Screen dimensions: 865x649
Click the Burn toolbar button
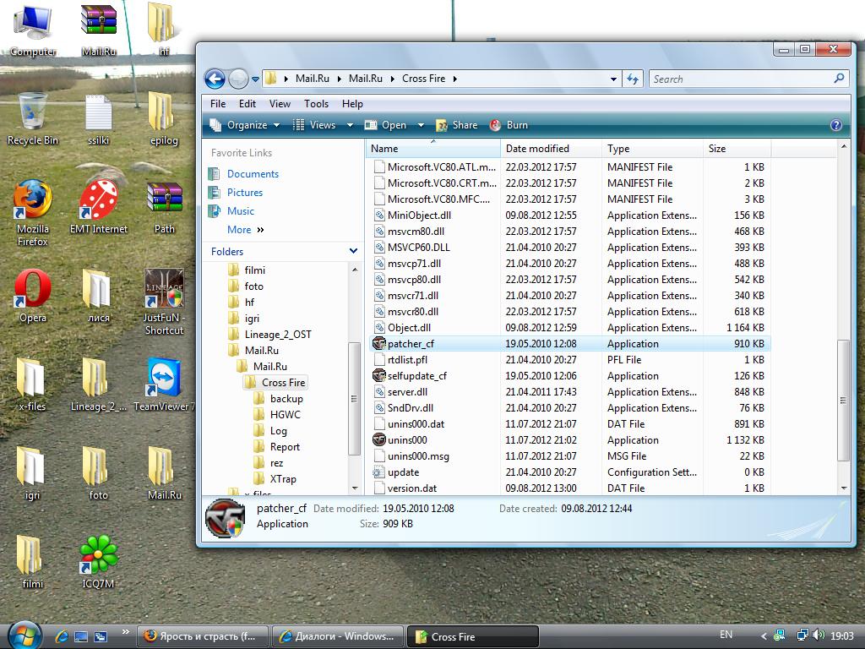coord(509,125)
